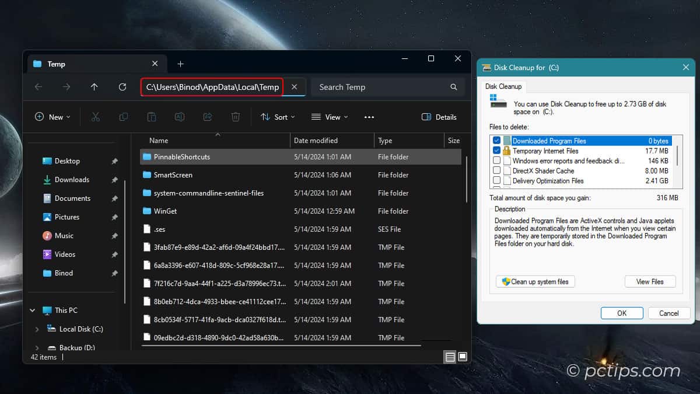This screenshot has width=700, height=394.
Task: Open the Sort dropdown menu
Action: [x=278, y=117]
